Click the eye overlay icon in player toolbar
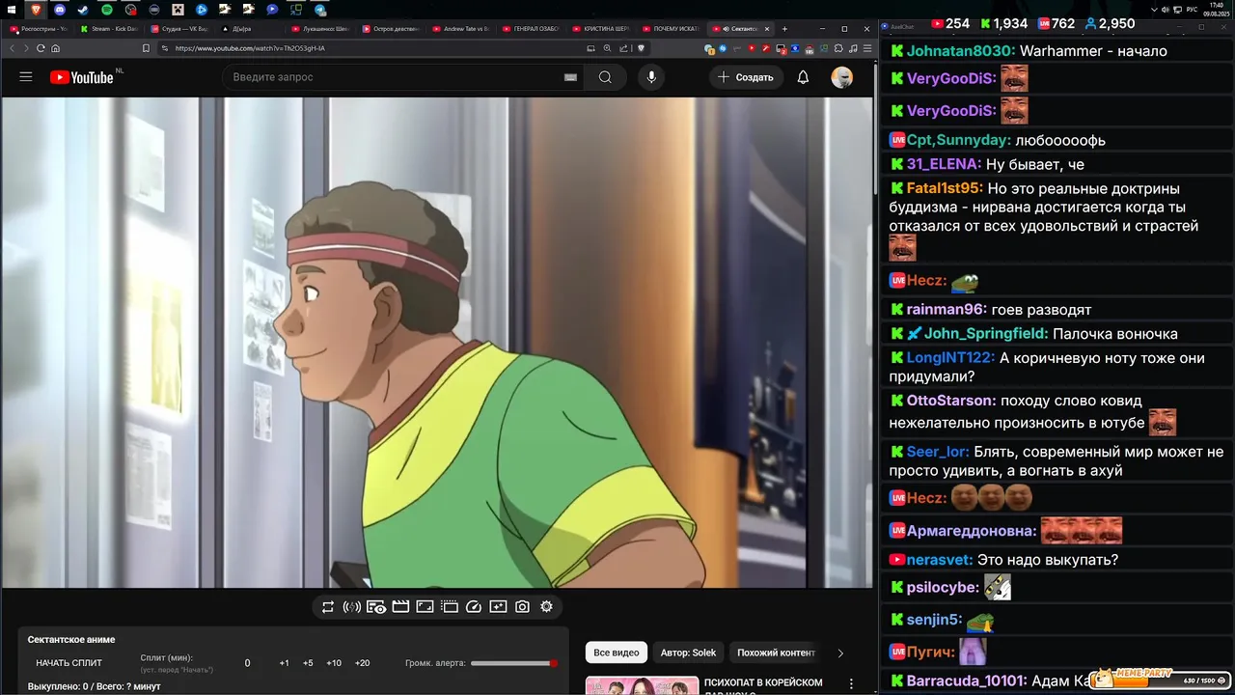1235x695 pixels. pyautogui.click(x=376, y=607)
